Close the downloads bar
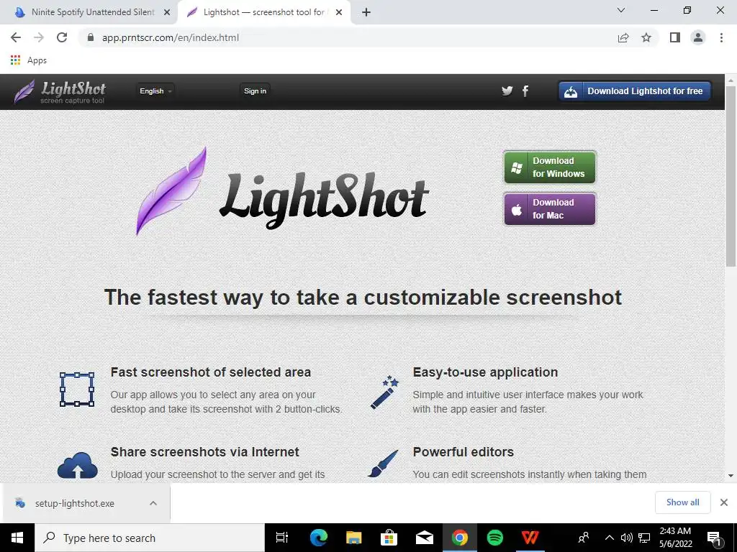Screen dimensions: 737x552 pos(724,502)
